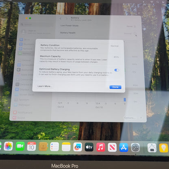Select Accessibility in the settings sidebar
The image size is (169, 169).
(x=25, y=65)
